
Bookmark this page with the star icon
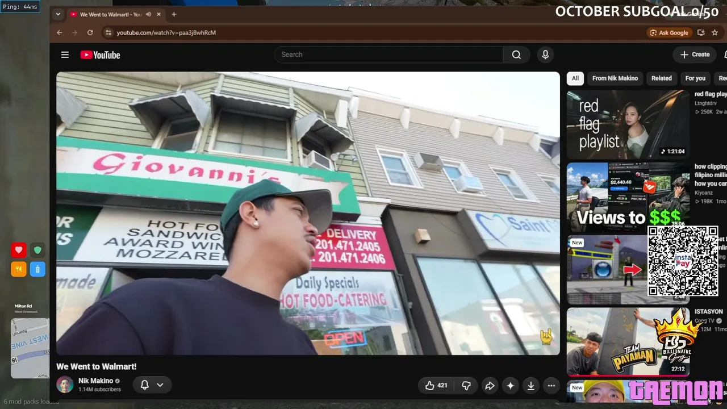(715, 32)
